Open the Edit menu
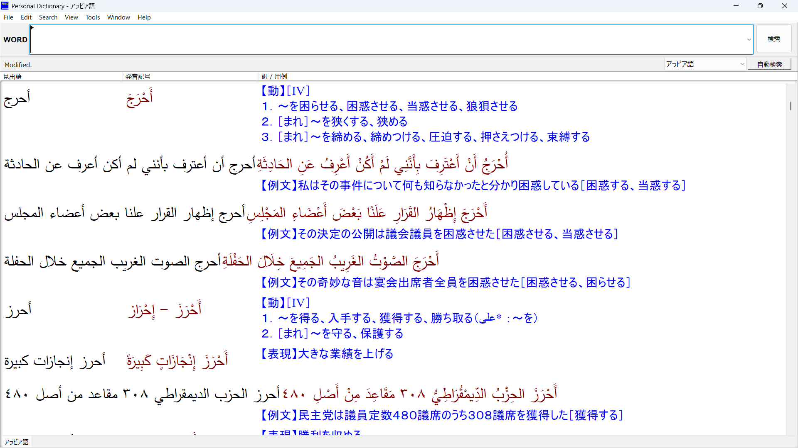The image size is (798, 448). (x=26, y=17)
